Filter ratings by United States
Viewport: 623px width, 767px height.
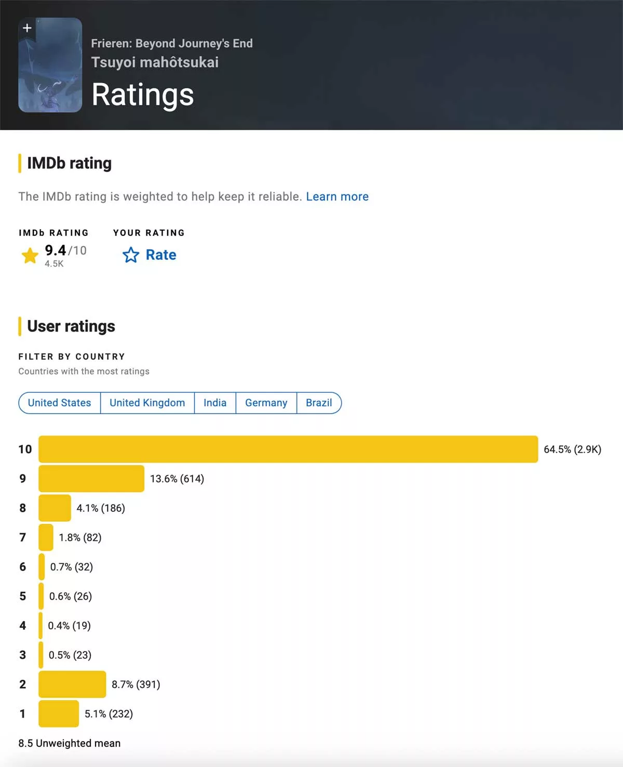coord(59,403)
